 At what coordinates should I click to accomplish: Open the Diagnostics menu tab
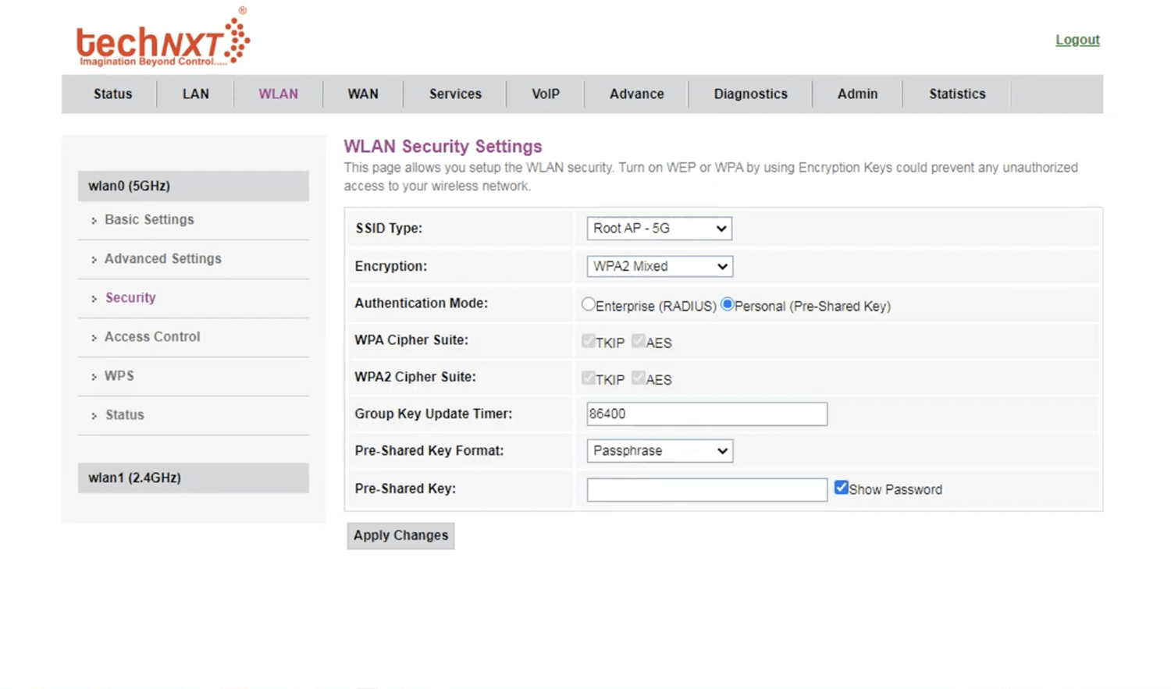pyautogui.click(x=750, y=94)
